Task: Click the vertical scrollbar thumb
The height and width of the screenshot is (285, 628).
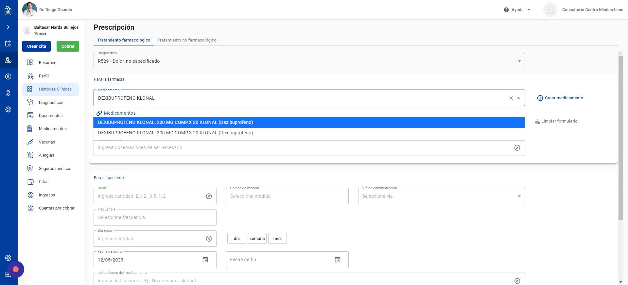Action: pos(620,138)
